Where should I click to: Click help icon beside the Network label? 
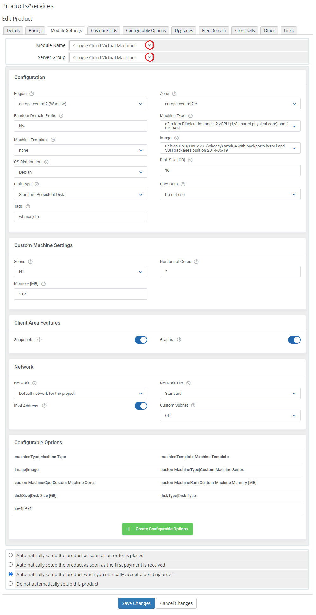point(34,383)
